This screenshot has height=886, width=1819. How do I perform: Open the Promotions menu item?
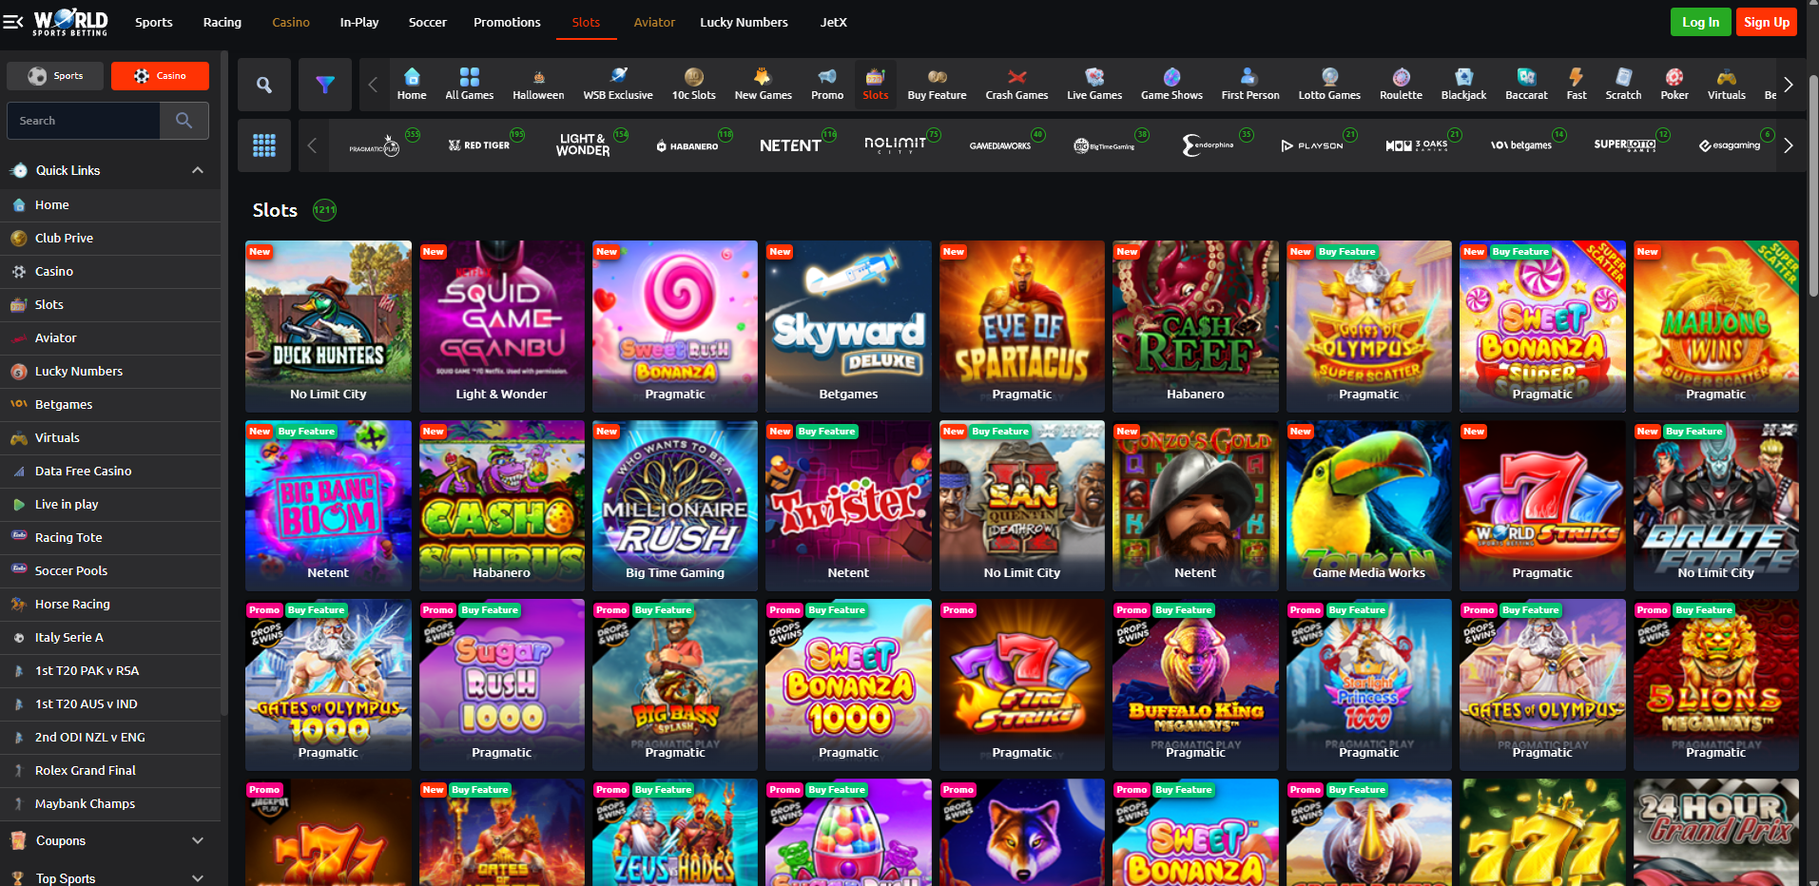[x=507, y=22]
